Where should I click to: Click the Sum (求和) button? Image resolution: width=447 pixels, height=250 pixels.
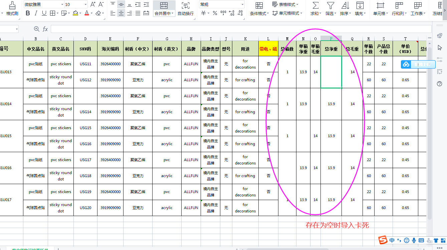315,9
